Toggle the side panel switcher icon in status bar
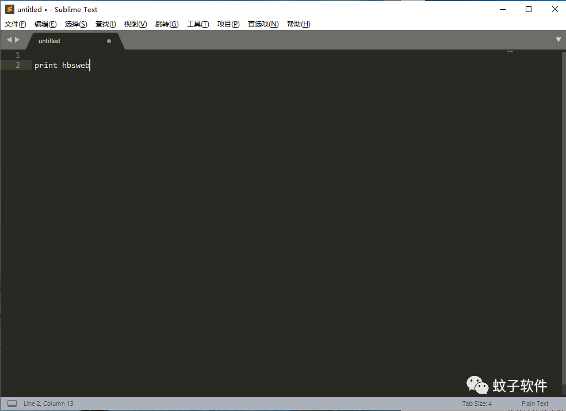This screenshot has height=411, width=566. pyautogui.click(x=12, y=404)
